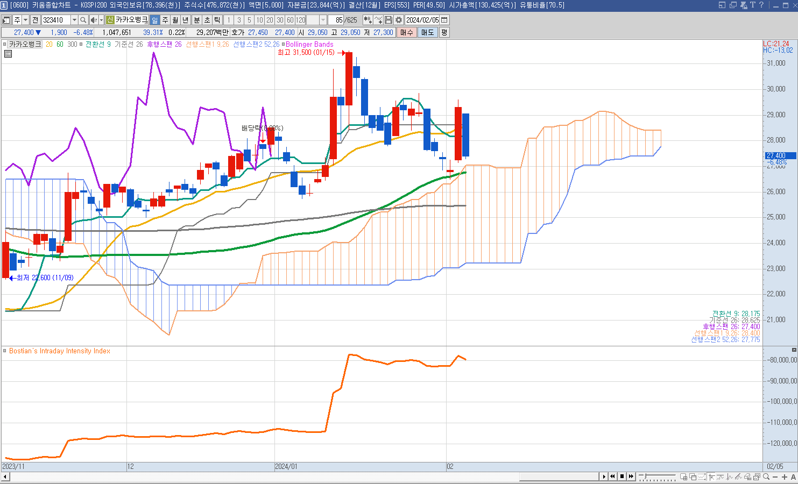798x484 pixels.
Task: Click the 신 green badge button
Action: (110, 20)
